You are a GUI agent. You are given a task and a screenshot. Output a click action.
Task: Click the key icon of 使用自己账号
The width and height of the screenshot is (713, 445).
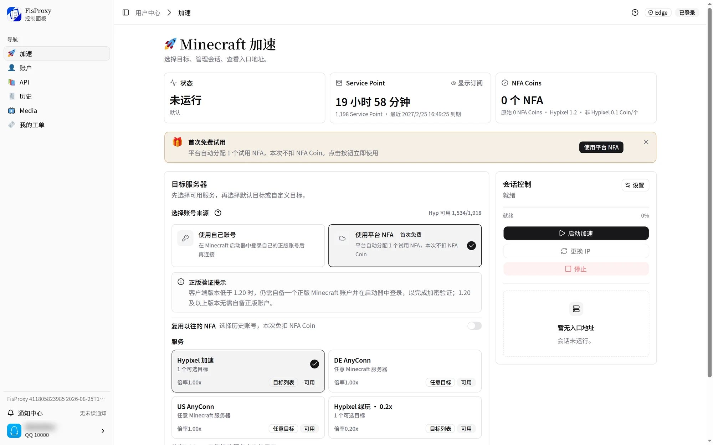point(185,238)
